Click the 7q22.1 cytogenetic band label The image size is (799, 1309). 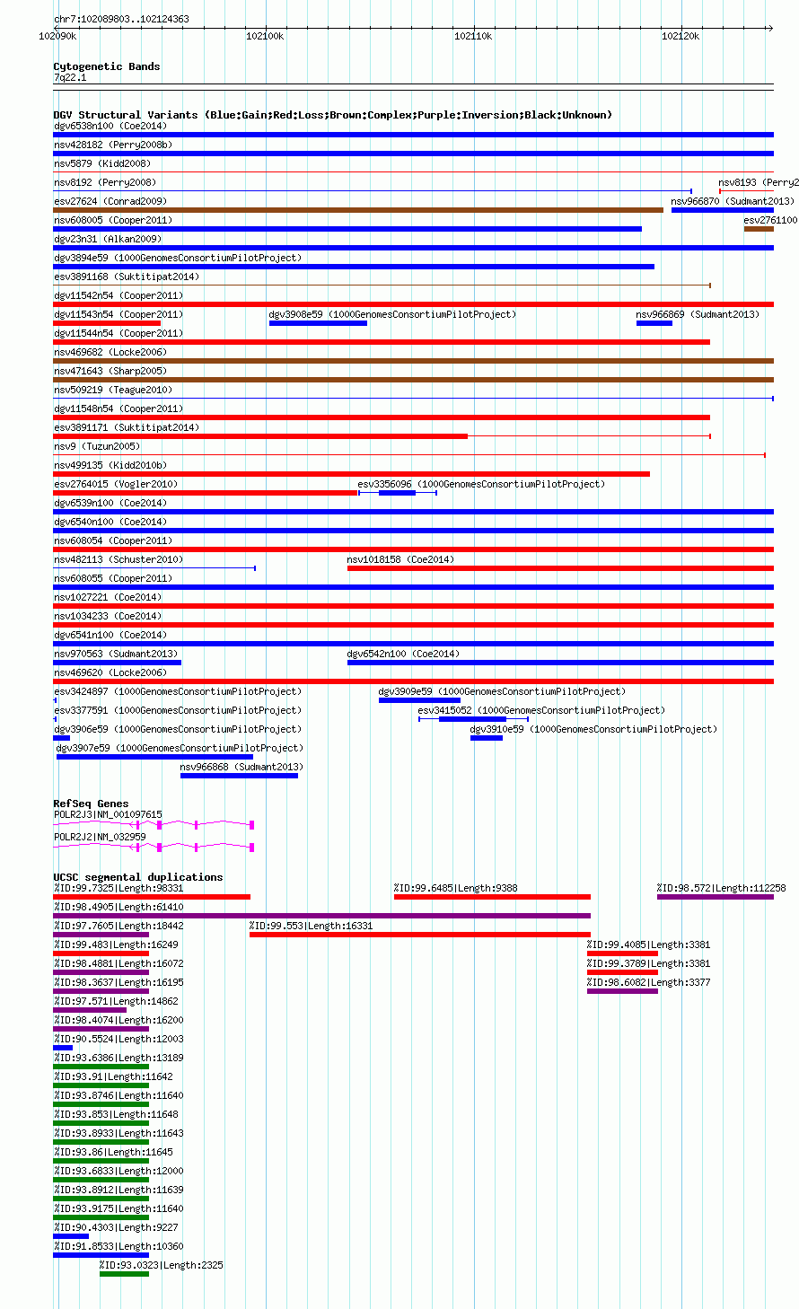tap(70, 78)
